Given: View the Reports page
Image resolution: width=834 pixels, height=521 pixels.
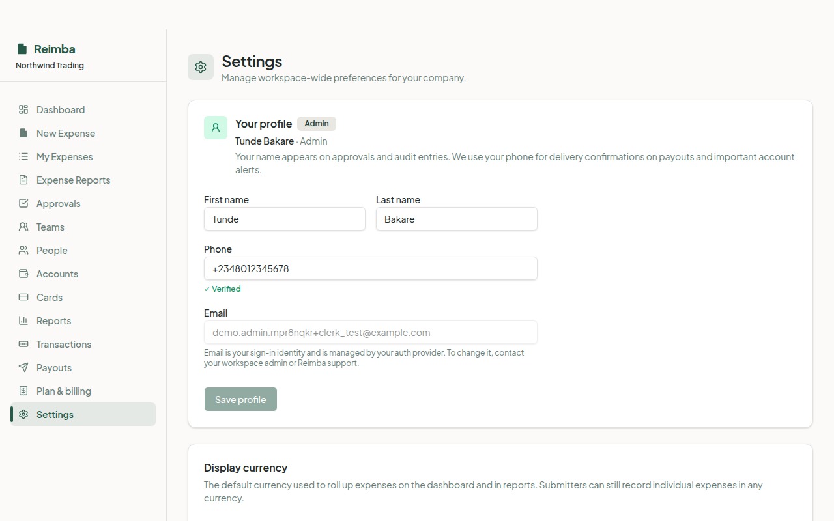Looking at the screenshot, I should 83,320.
